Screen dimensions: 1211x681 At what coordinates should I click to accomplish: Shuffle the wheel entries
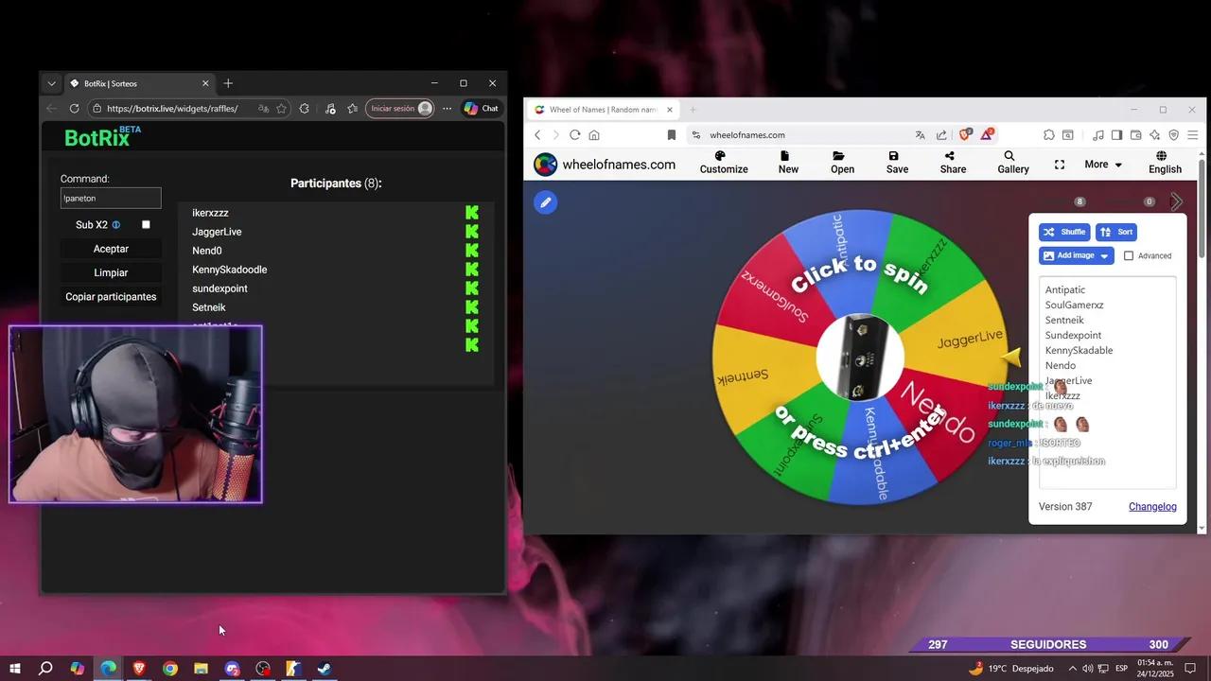[x=1064, y=232]
